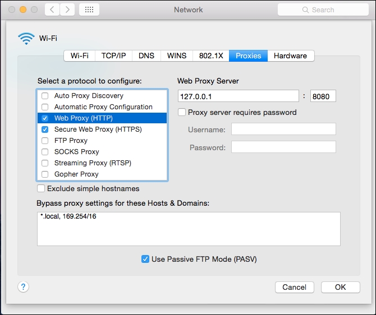Click the bypass proxy hosts text area
This screenshot has height=315, width=376.
click(189, 229)
